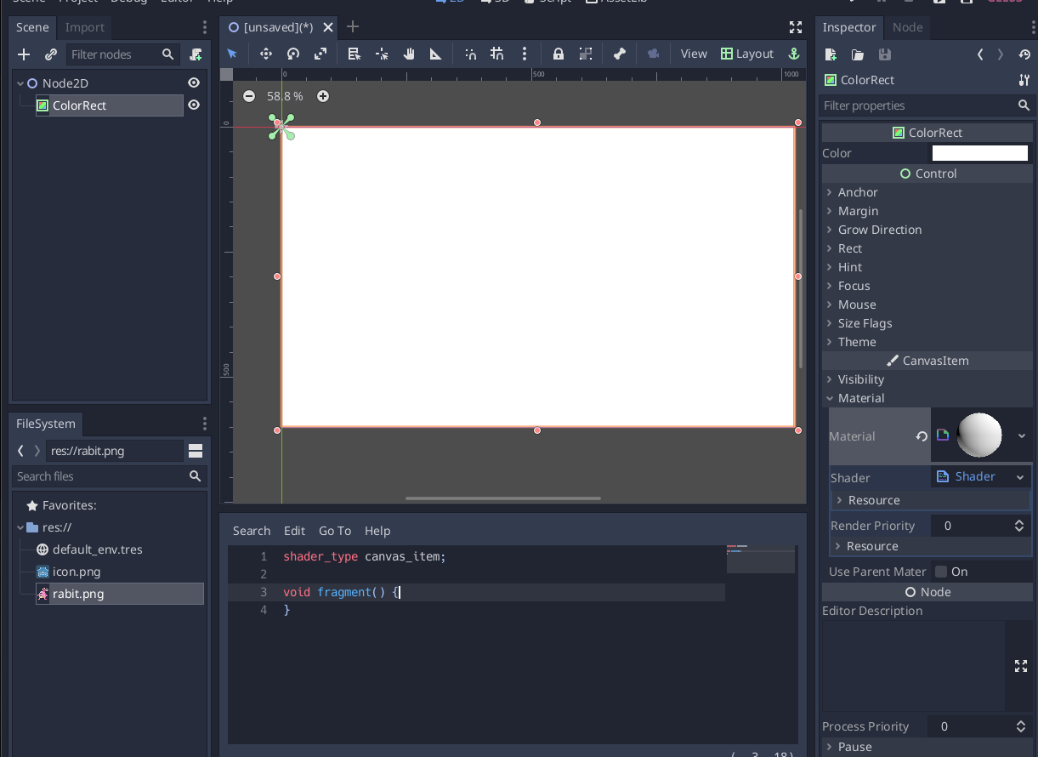Select the Ruler mode tool
This screenshot has width=1038, height=757.
tap(436, 54)
